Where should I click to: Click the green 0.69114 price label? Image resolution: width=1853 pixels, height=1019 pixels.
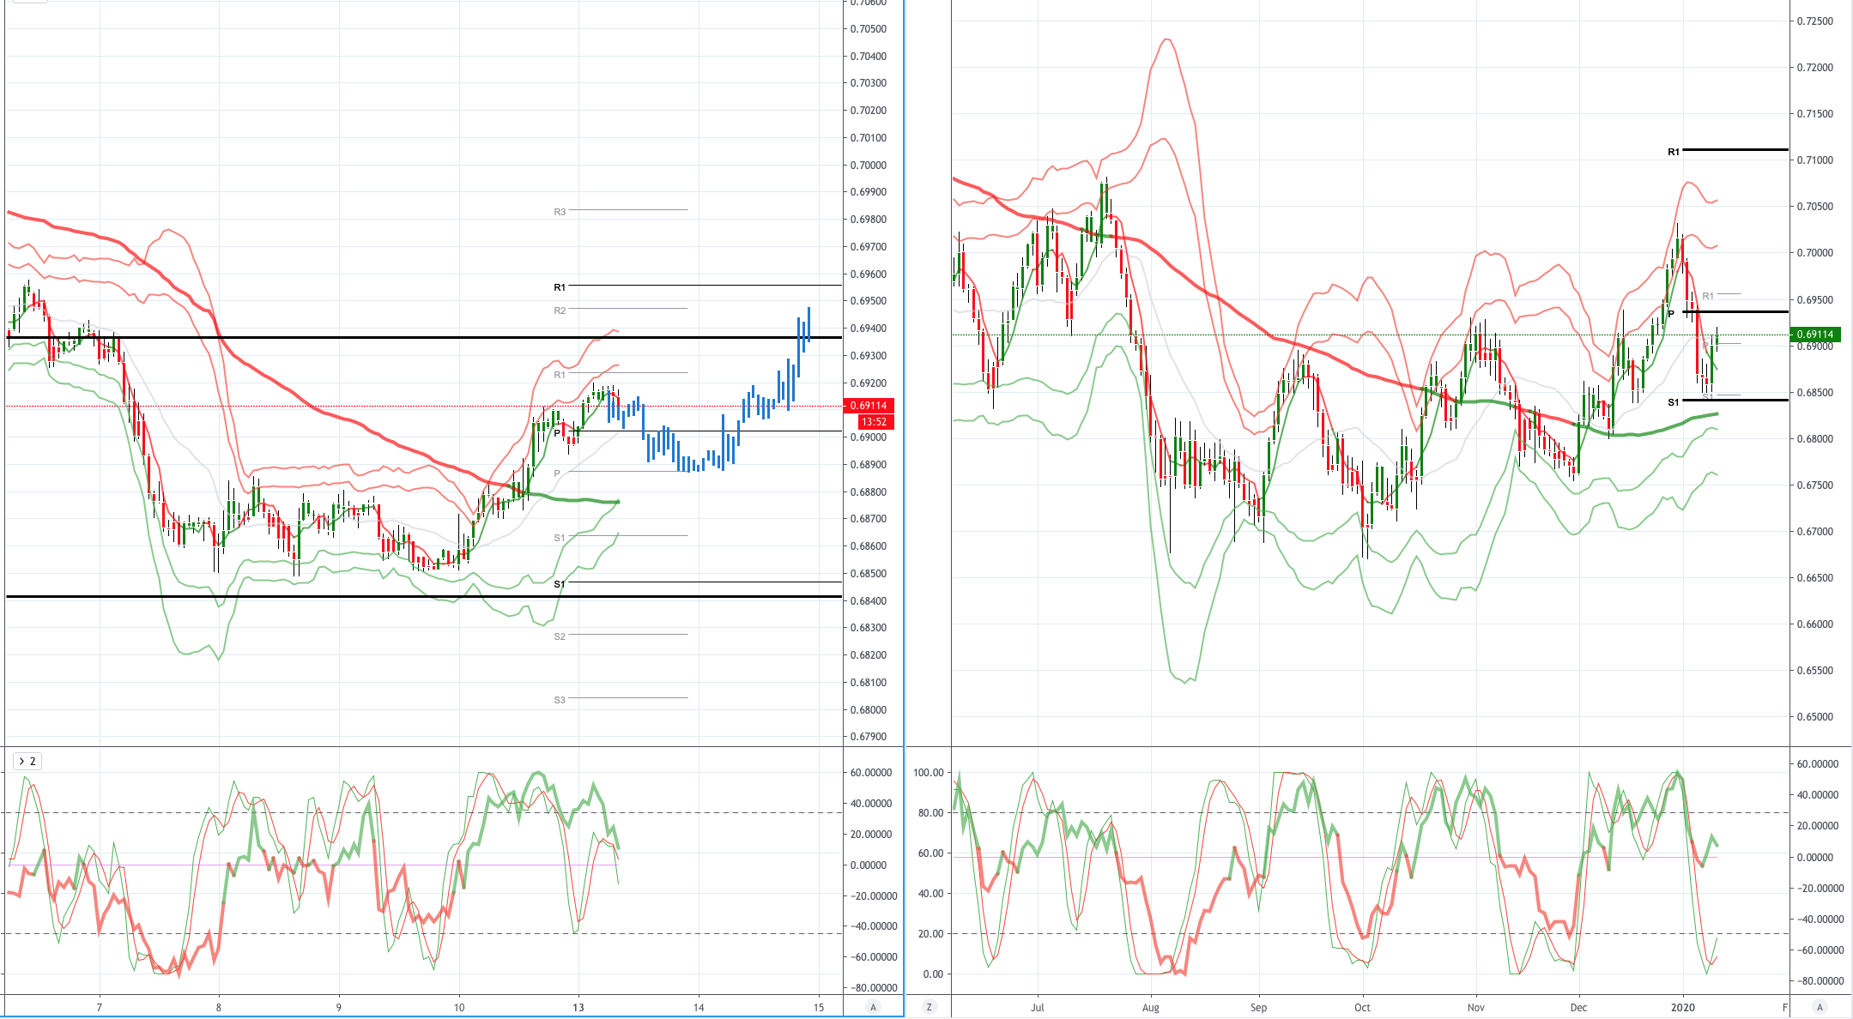pyautogui.click(x=1815, y=335)
